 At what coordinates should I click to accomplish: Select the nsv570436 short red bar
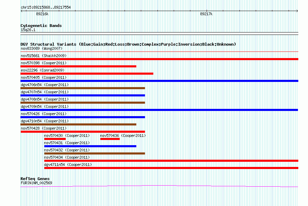[110, 139]
